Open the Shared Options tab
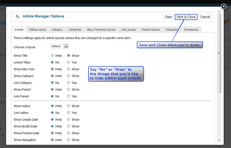Screen dimensions: 231x148 click(151, 30)
